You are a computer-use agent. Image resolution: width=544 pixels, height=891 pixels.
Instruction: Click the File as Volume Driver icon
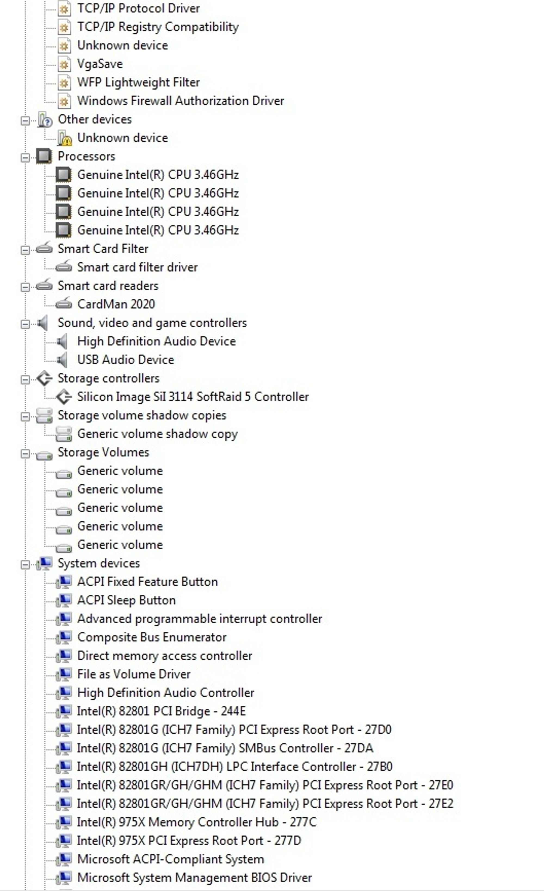(x=64, y=674)
